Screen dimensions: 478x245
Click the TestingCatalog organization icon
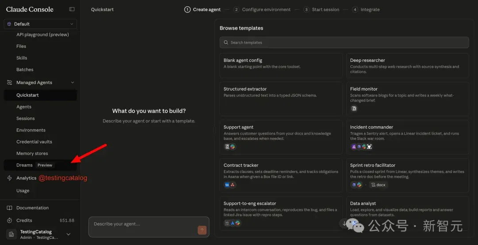click(x=11, y=234)
